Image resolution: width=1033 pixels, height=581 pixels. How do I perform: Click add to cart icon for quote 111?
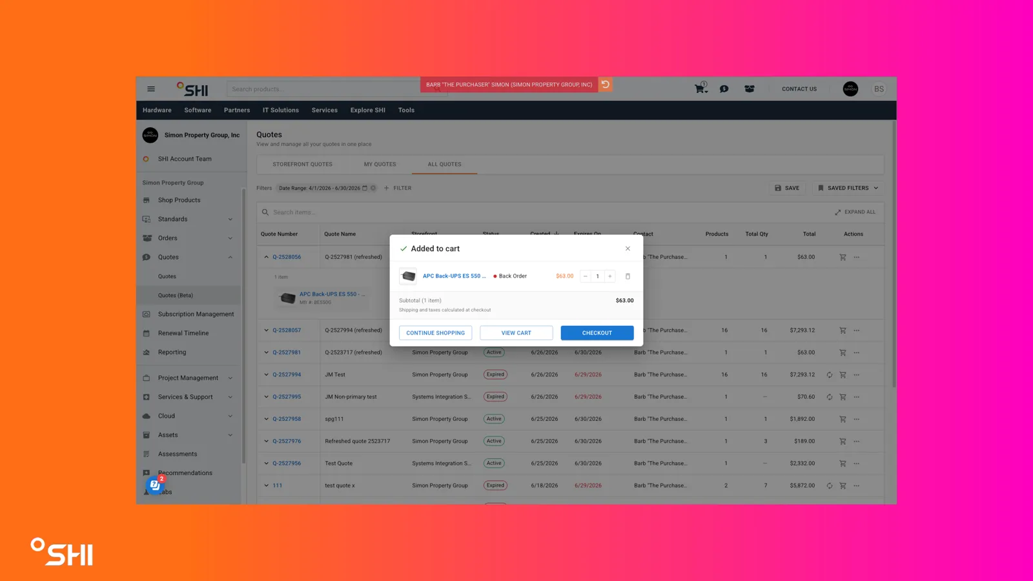pyautogui.click(x=843, y=485)
